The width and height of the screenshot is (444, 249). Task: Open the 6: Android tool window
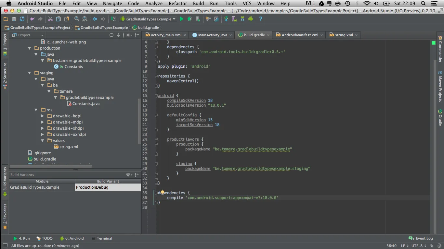click(72, 238)
